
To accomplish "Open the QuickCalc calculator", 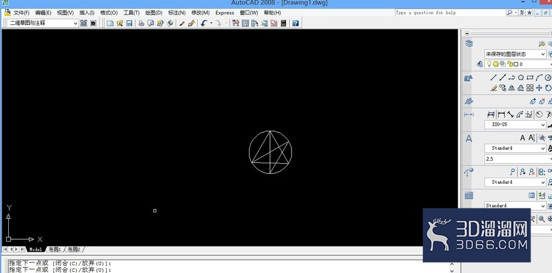I will (x=283, y=23).
